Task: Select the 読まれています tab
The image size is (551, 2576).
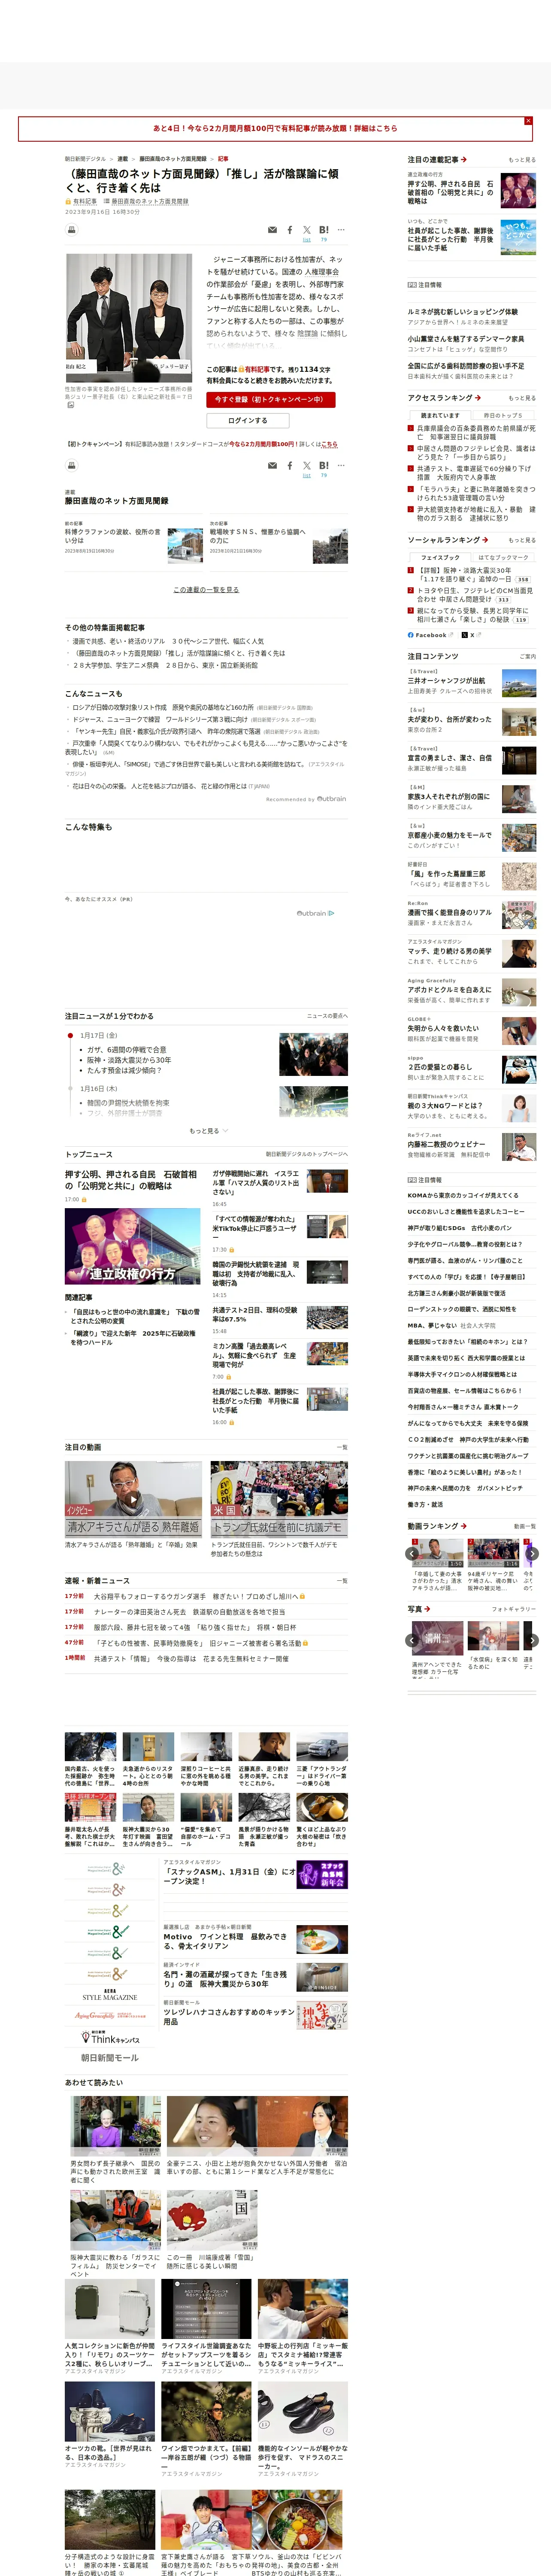Action: click(440, 415)
